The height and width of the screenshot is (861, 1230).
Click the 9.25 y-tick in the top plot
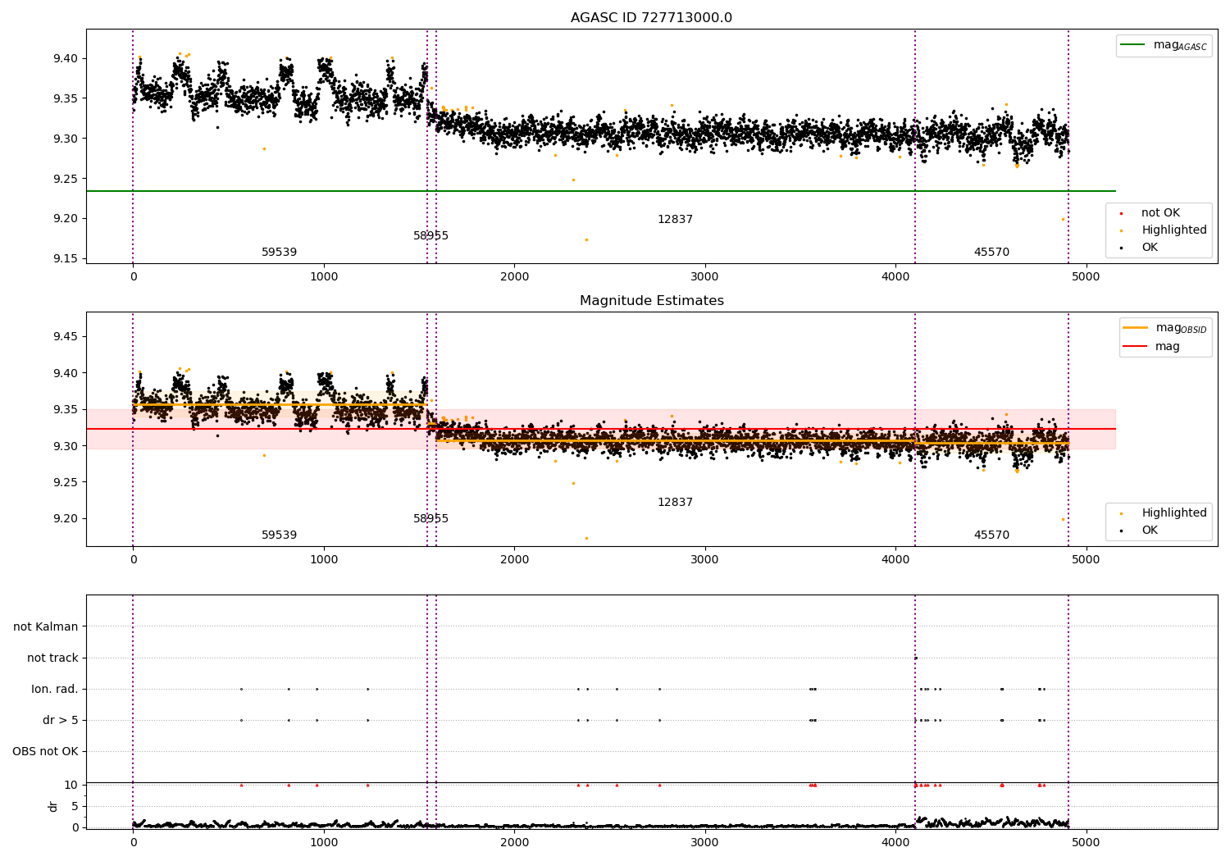pos(66,179)
